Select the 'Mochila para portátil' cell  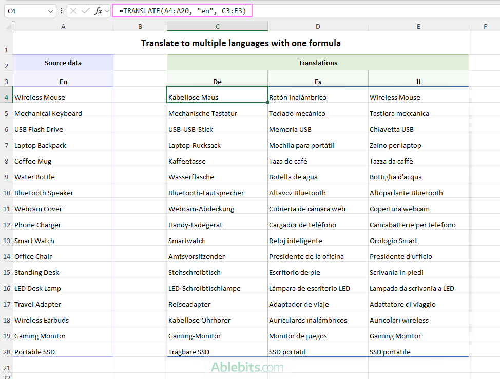click(x=318, y=143)
